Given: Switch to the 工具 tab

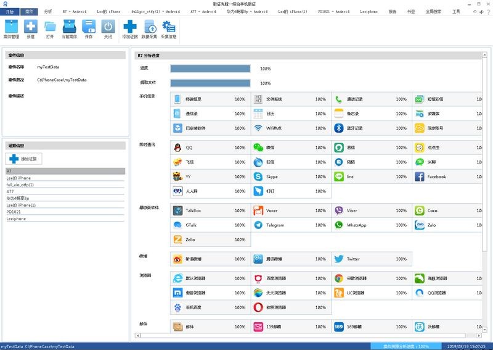Looking at the screenshot, I should point(456,12).
